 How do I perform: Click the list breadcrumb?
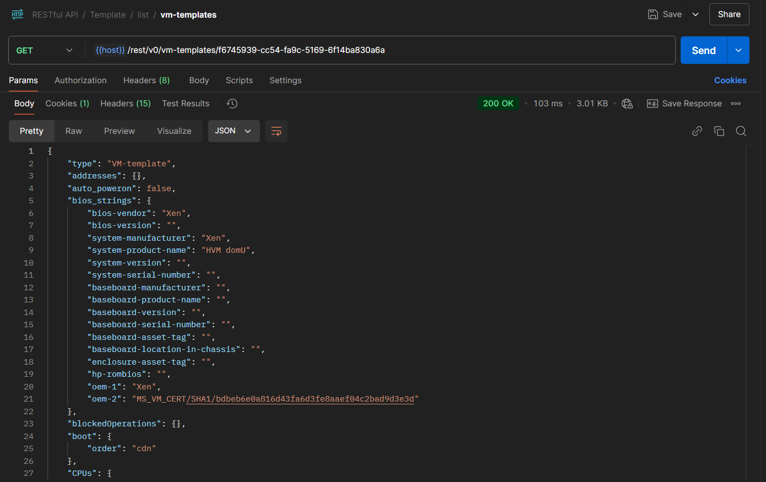tap(143, 15)
